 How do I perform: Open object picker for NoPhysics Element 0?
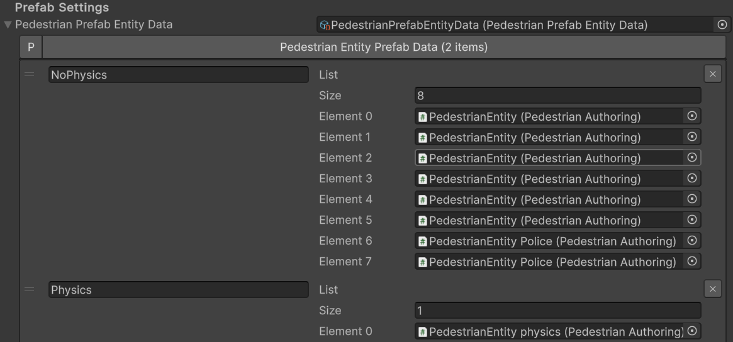(x=692, y=116)
